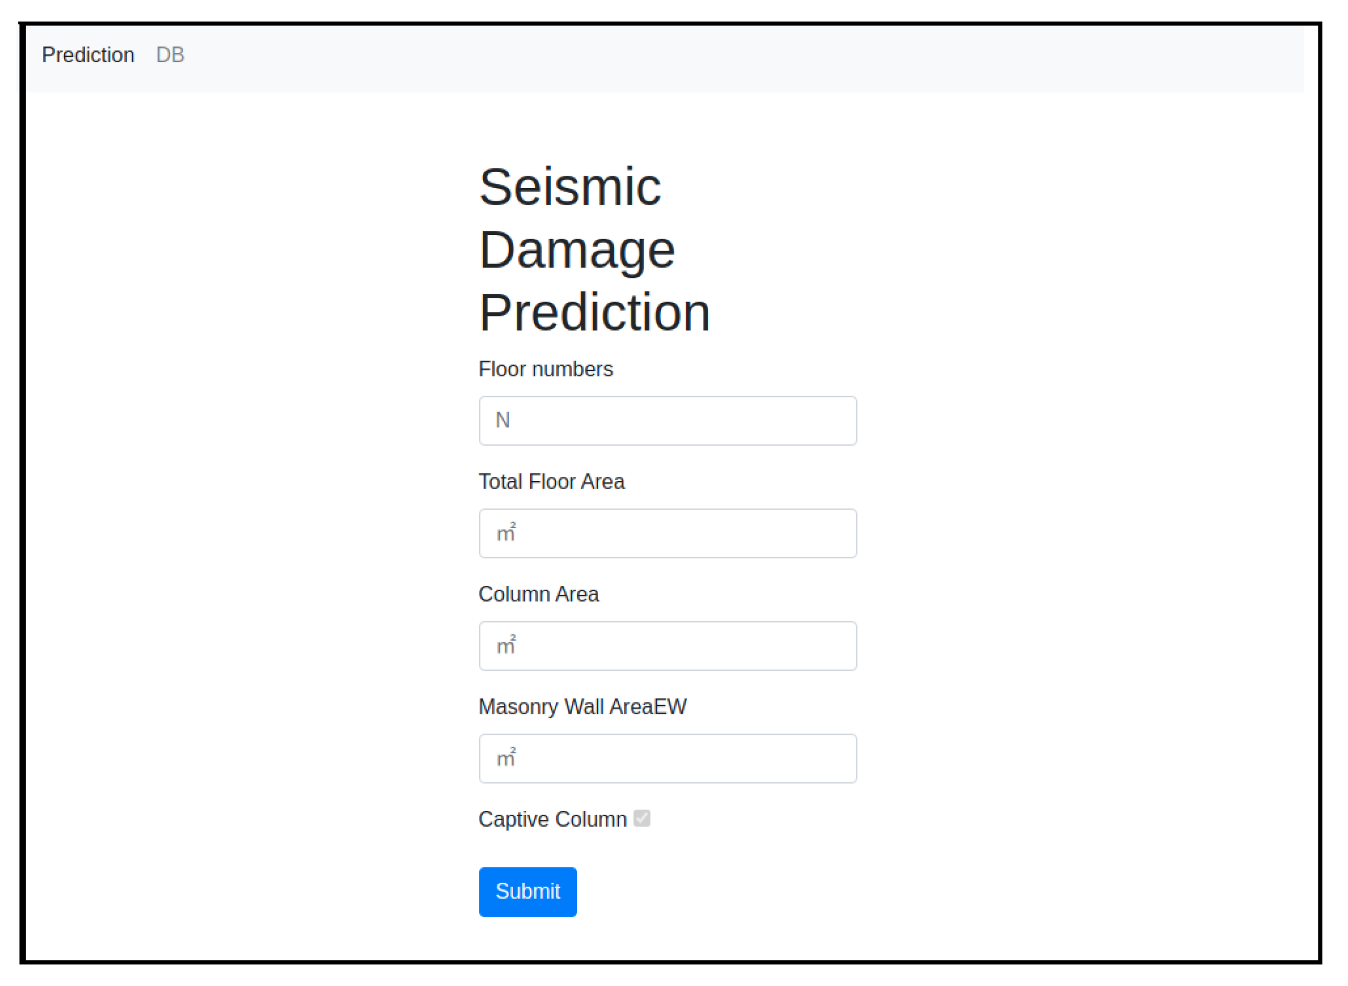
Task: Click the m² placeholder under Masonry Wall AreaEW
Action: click(506, 758)
